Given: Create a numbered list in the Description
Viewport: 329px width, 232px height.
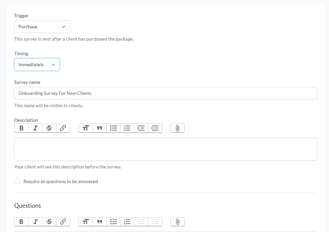Looking at the screenshot, I should tap(127, 128).
